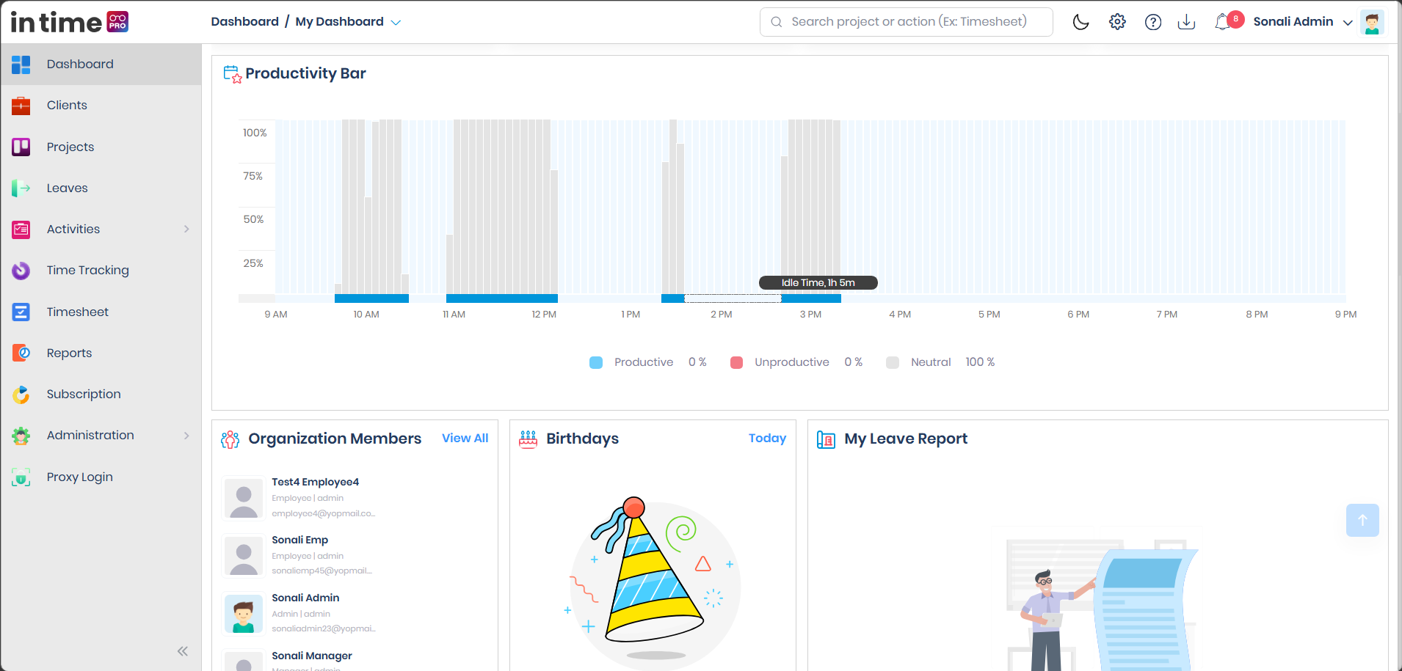1402x671 pixels.
Task: Collapse the sidebar with the double-chevron
Action: (183, 651)
